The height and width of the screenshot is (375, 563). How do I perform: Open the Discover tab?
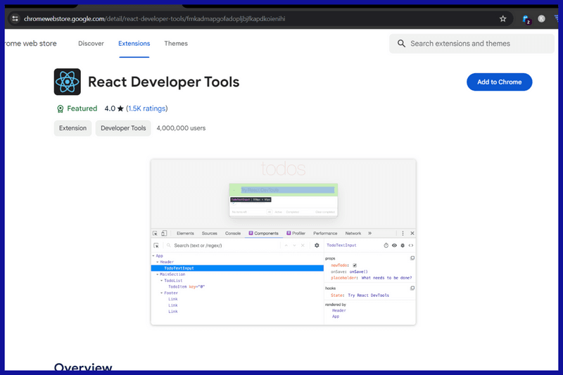tap(91, 44)
